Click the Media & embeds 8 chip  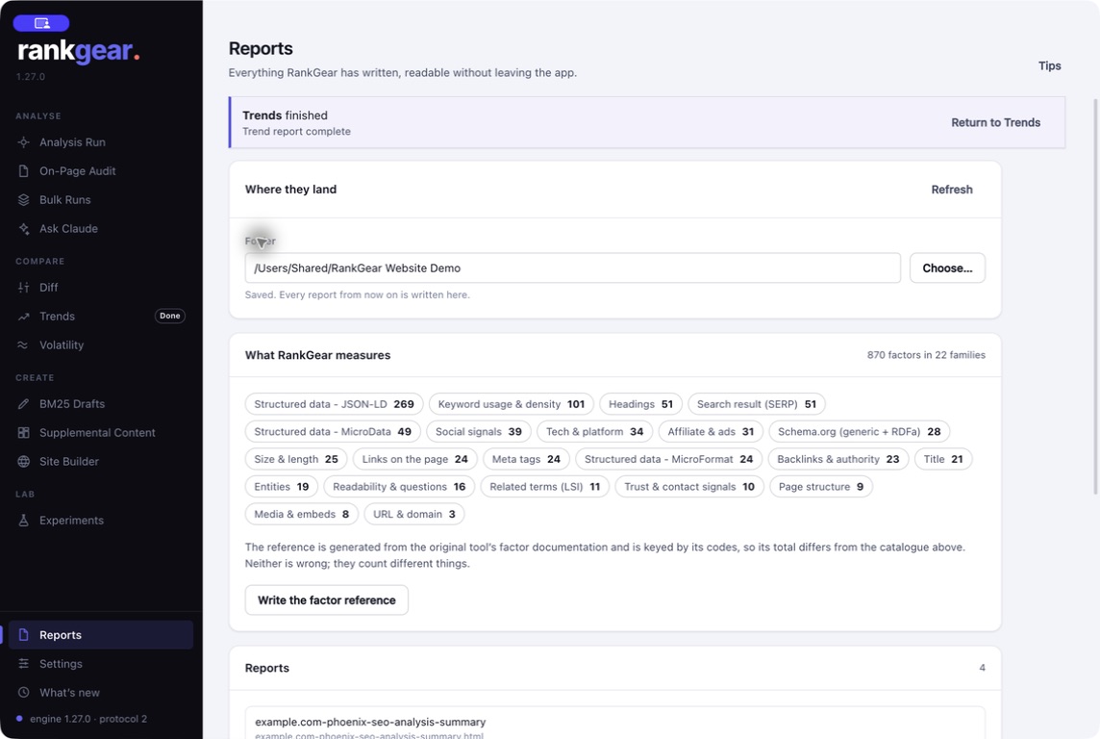302,514
